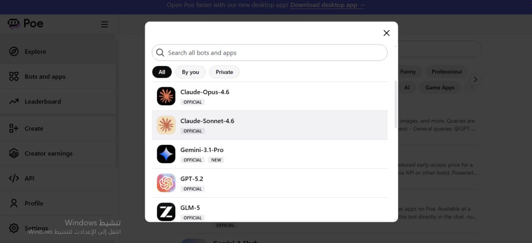The width and height of the screenshot is (532, 243).
Task: Select the Game Apps category chip
Action: (x=440, y=88)
